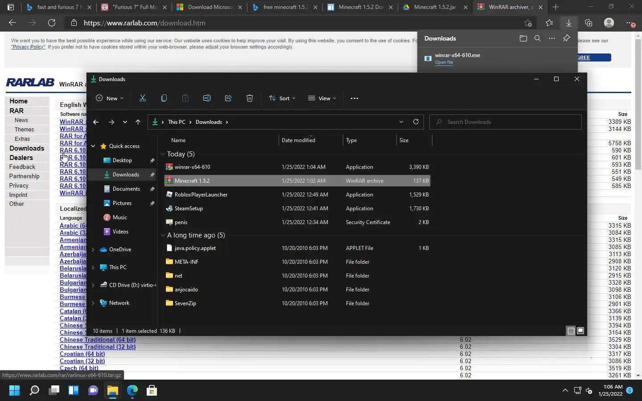
Task: Click the Search Downloads field
Action: tap(506, 122)
